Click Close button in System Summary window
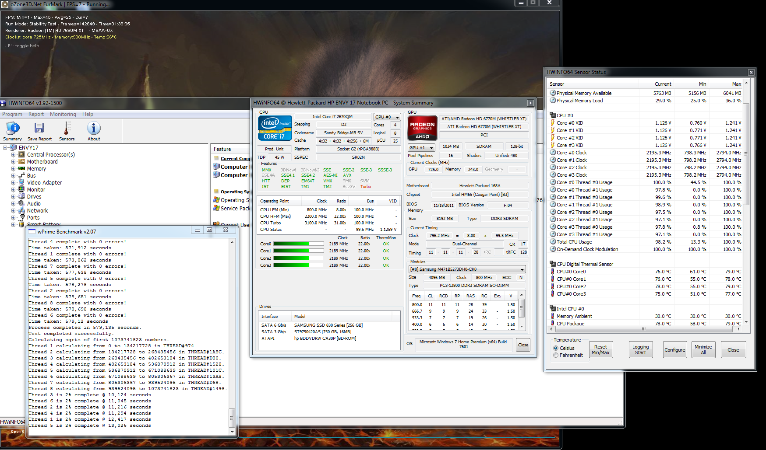Image resolution: width=766 pixels, height=450 pixels. [523, 345]
